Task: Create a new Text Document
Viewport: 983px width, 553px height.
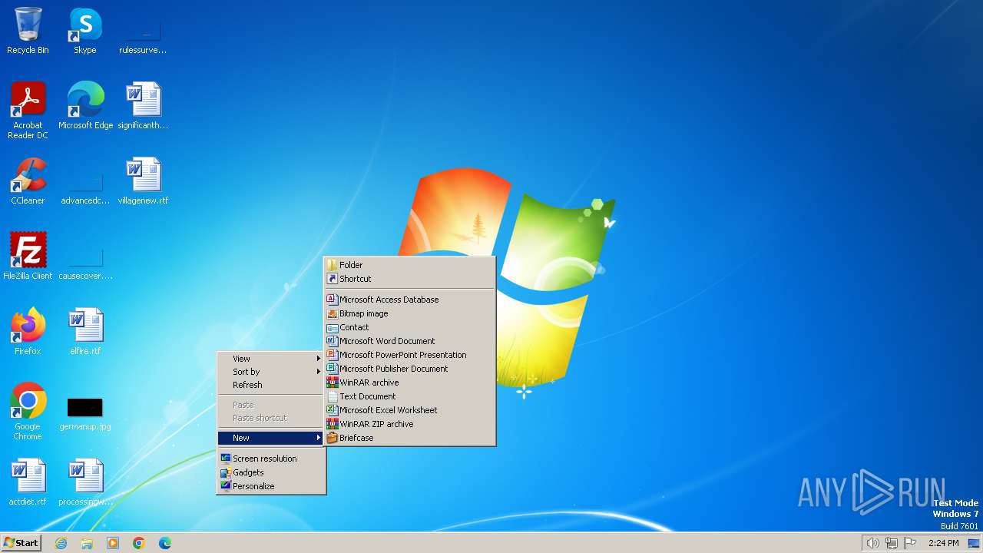Action: pos(409,396)
